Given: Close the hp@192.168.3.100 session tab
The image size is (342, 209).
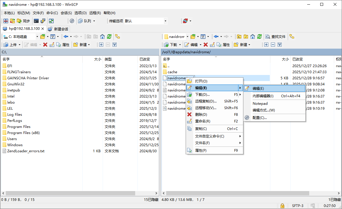Looking at the screenshot, I should [43, 29].
